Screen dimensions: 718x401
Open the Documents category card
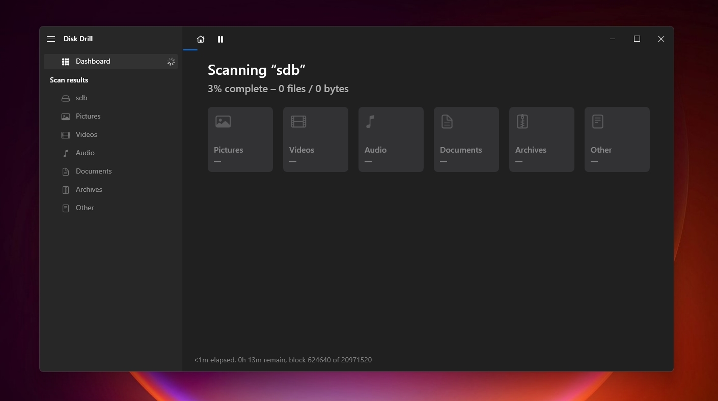pos(466,139)
